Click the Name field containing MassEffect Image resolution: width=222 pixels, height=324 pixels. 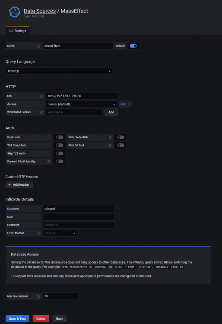click(x=78, y=46)
